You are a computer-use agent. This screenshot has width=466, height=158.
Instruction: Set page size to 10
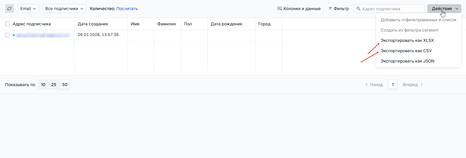(43, 85)
